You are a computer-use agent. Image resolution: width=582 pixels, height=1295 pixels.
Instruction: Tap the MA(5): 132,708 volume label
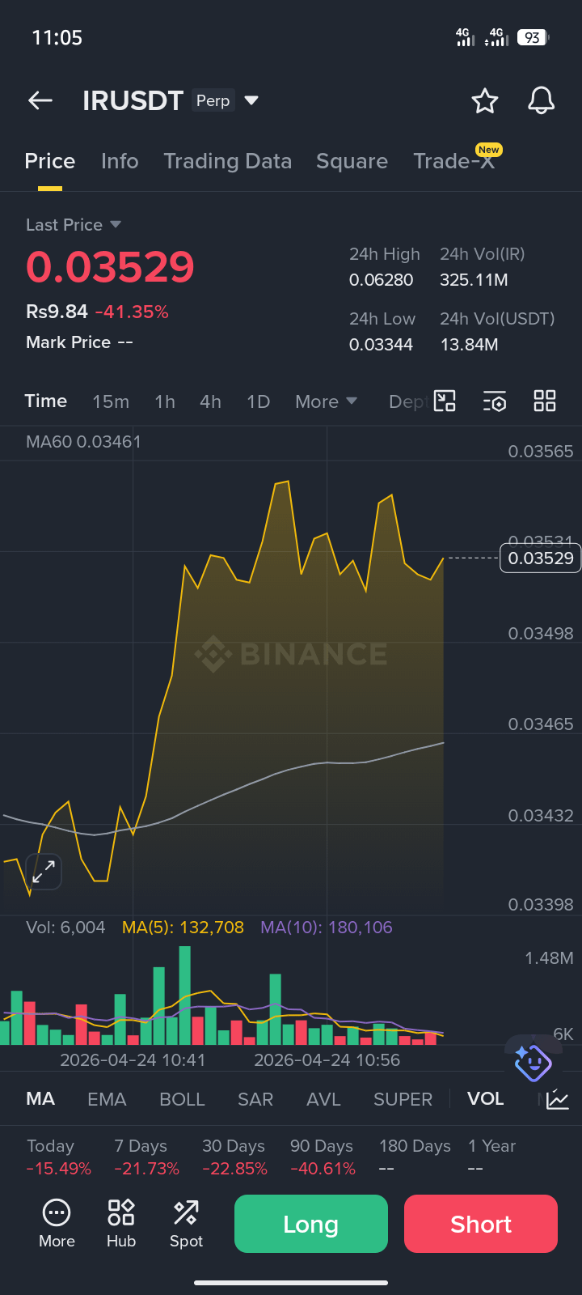183,928
